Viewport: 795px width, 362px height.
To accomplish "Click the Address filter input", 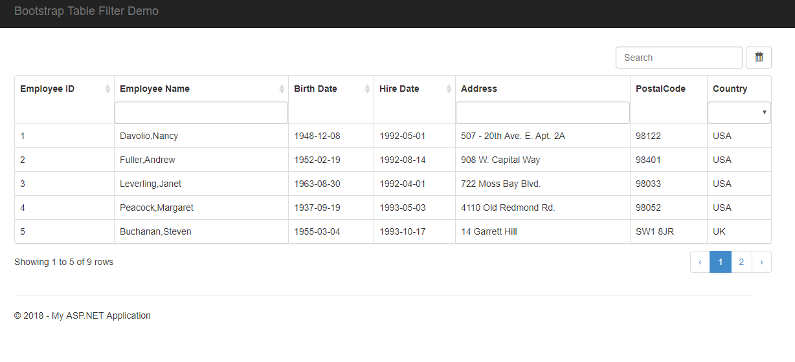I will tap(543, 112).
